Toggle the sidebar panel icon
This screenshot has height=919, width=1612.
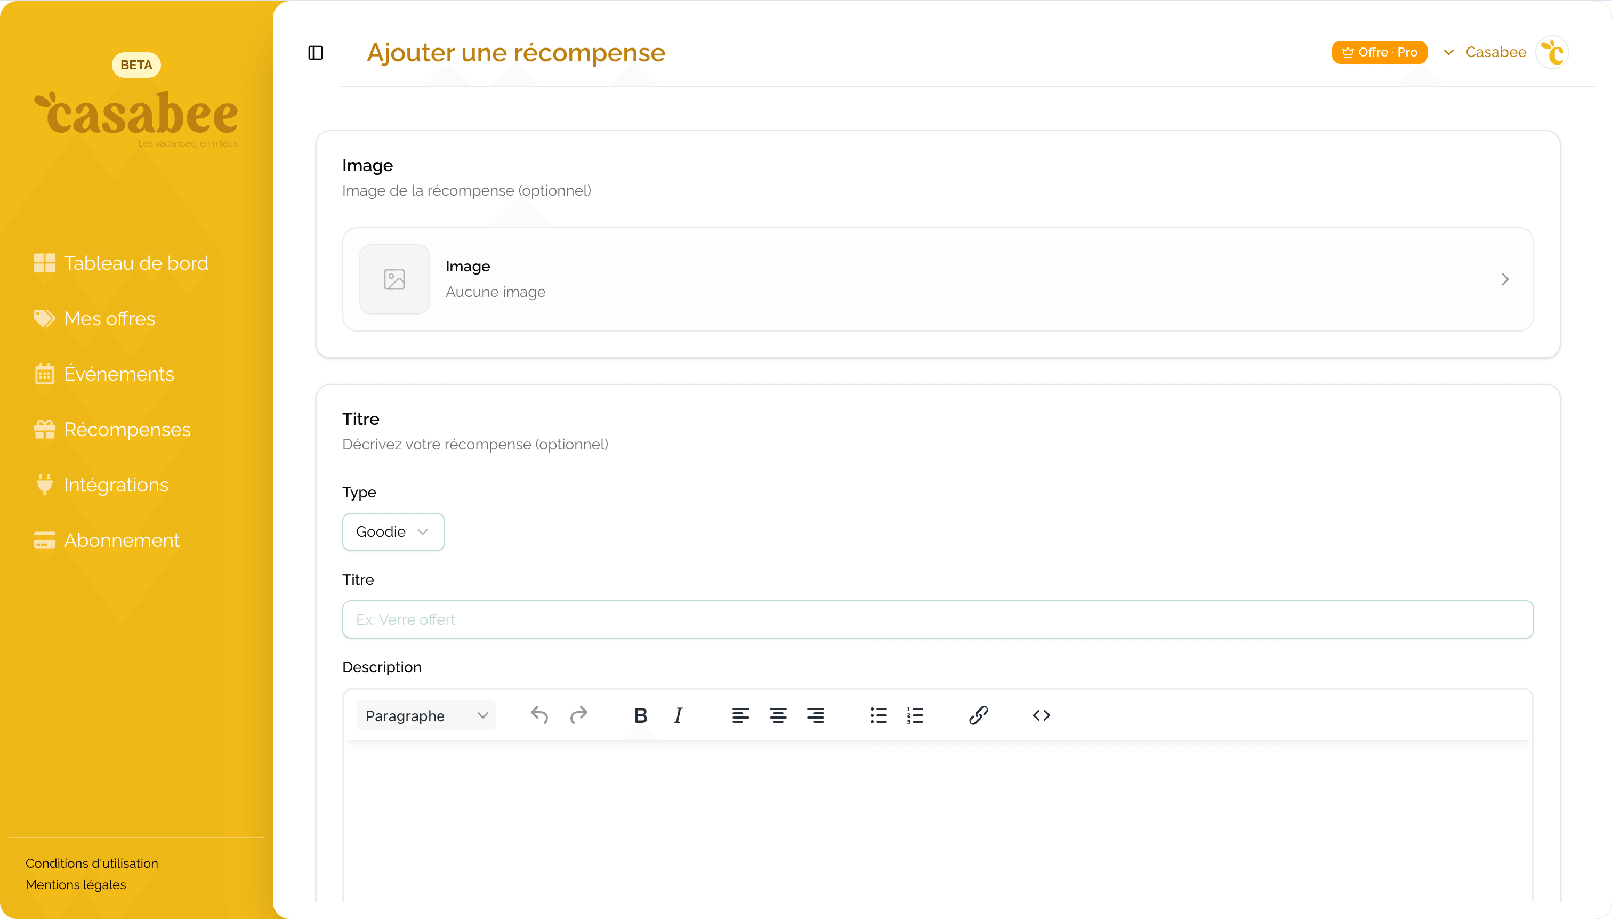(x=316, y=52)
